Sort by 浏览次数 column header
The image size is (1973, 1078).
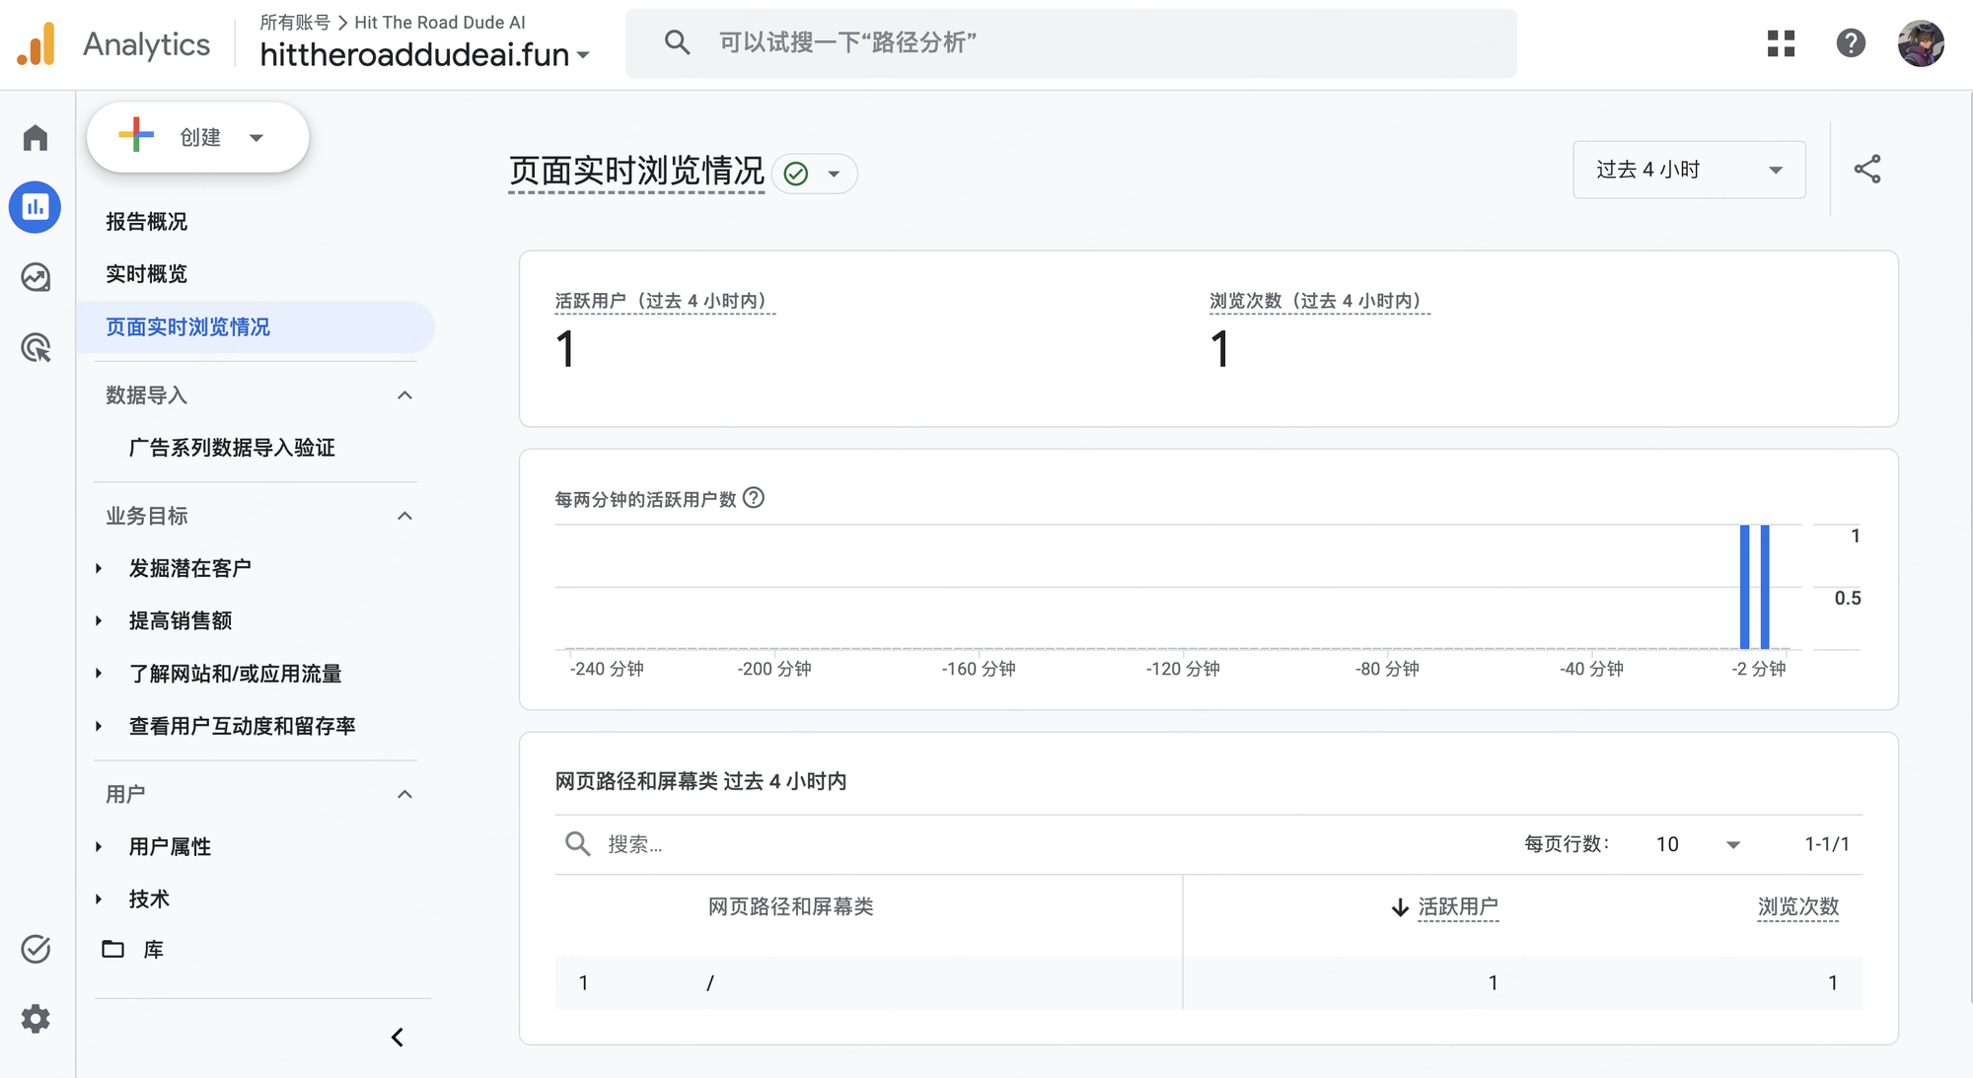(x=1798, y=906)
